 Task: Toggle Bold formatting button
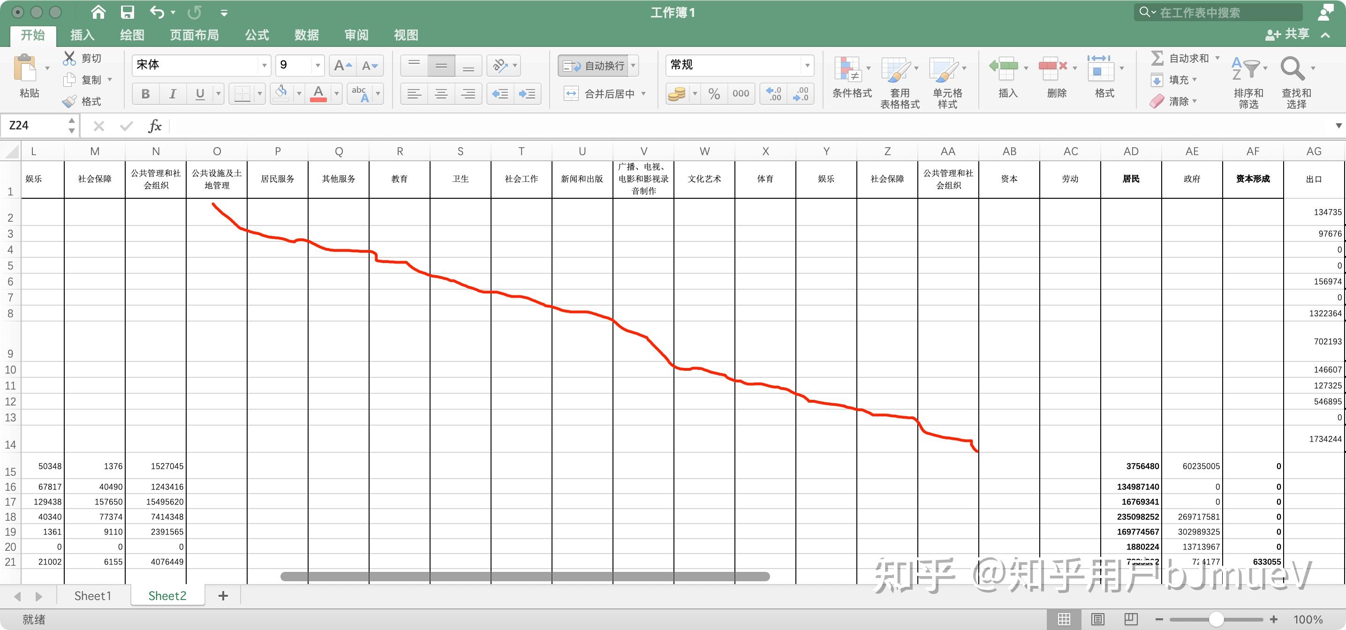click(145, 94)
